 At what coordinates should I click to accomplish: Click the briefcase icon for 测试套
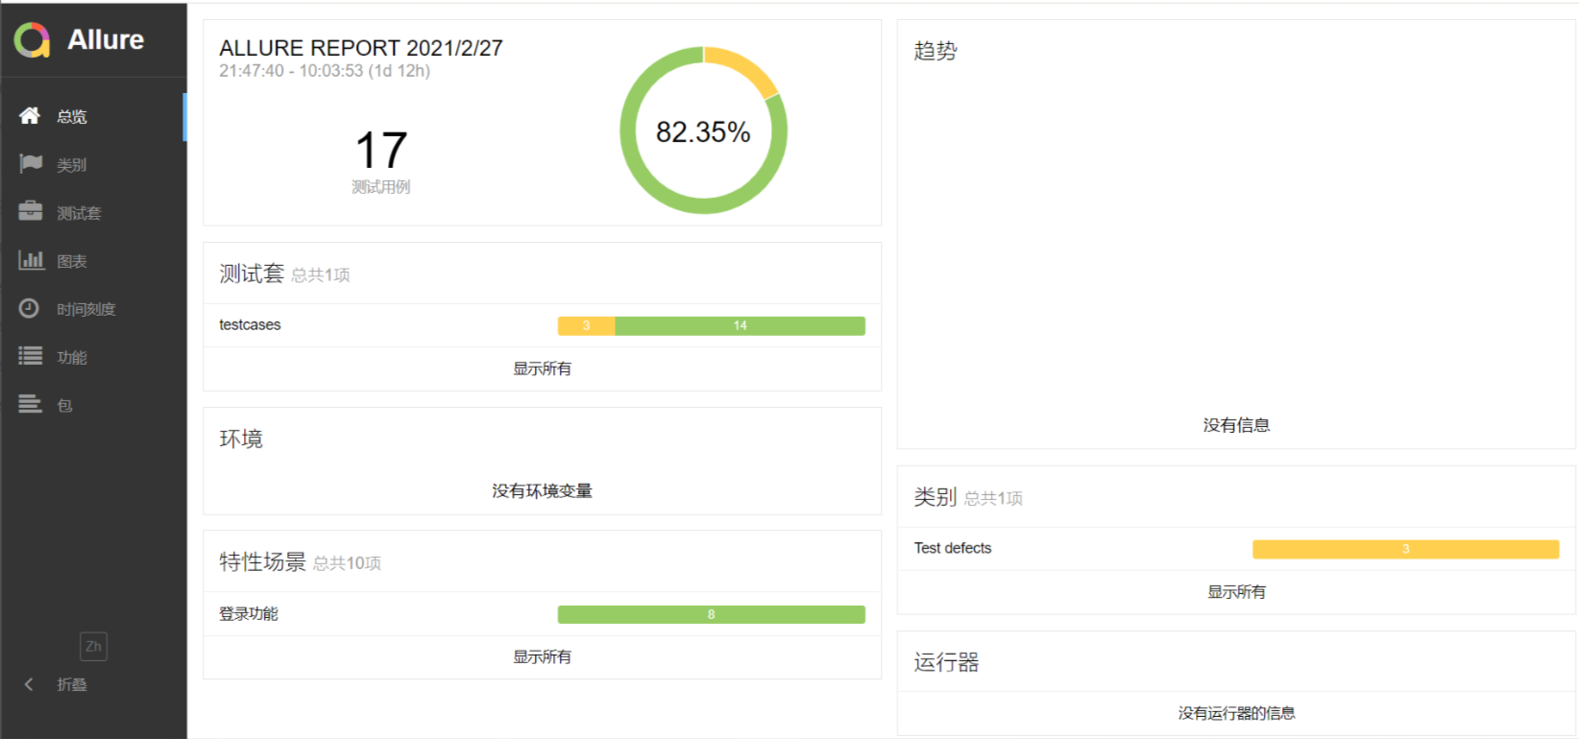coord(31,211)
